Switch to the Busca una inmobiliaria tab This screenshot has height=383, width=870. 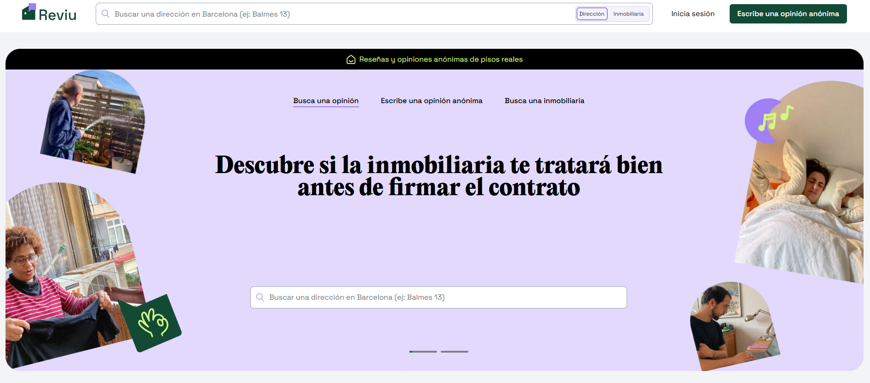click(x=544, y=101)
